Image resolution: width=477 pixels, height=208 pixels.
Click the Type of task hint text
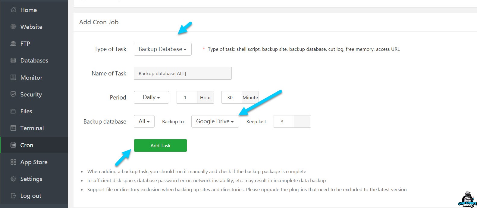pyautogui.click(x=304, y=49)
